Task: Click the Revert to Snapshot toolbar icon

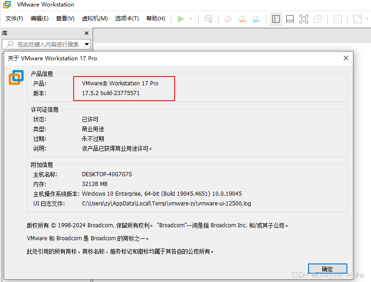Action: click(x=242, y=19)
